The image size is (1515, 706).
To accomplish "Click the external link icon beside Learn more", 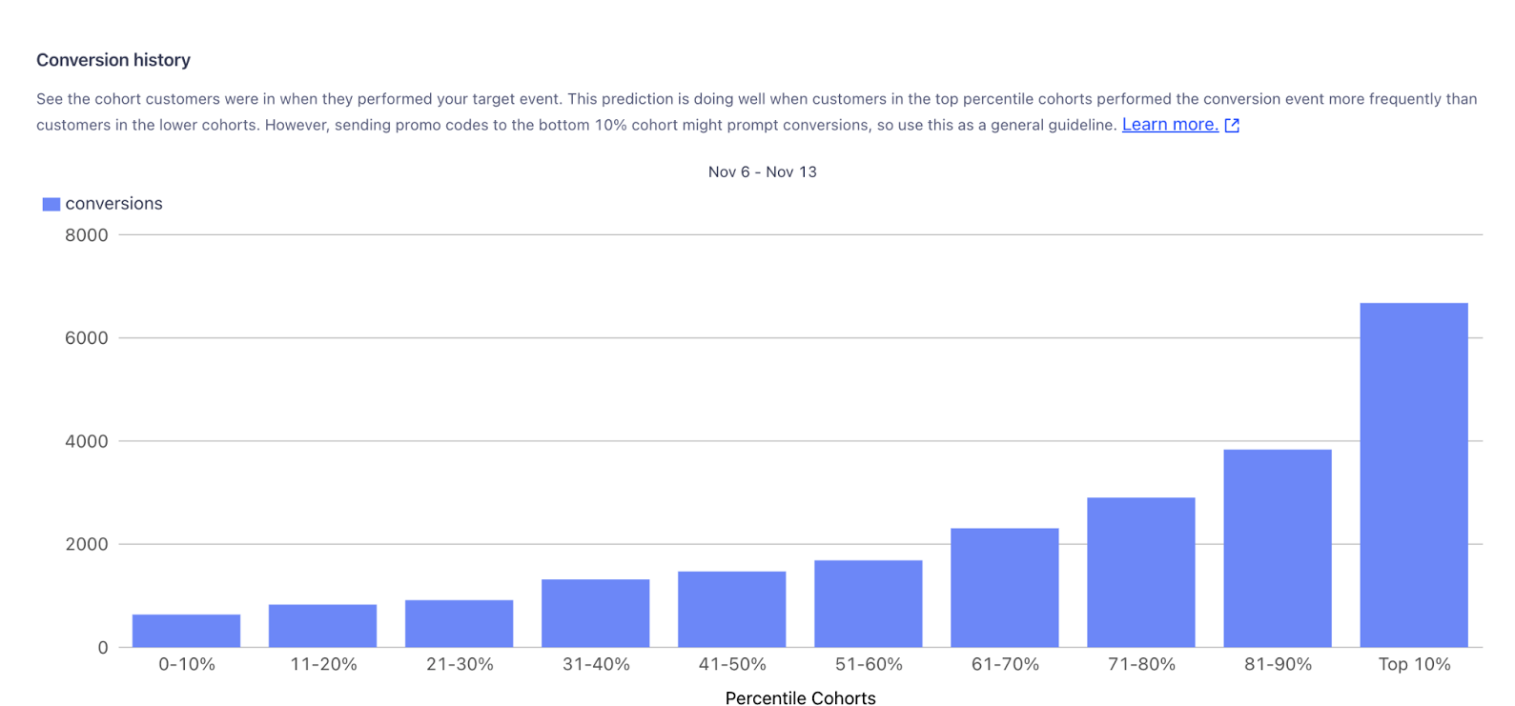I will (1232, 125).
